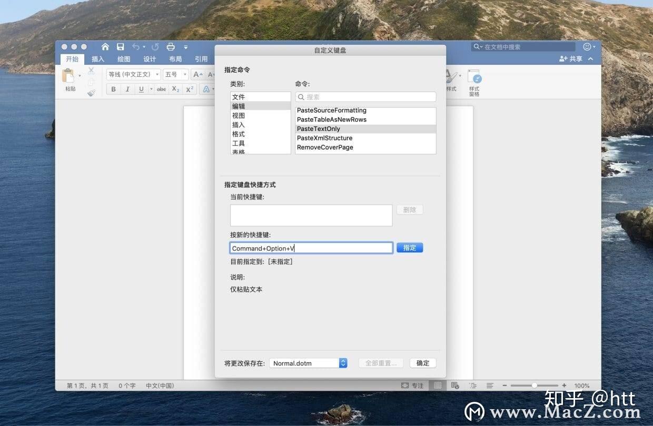Viewport: 653px width, 426px height.
Task: Enable 专注 (Focus) mode in the status bar
Action: [413, 385]
